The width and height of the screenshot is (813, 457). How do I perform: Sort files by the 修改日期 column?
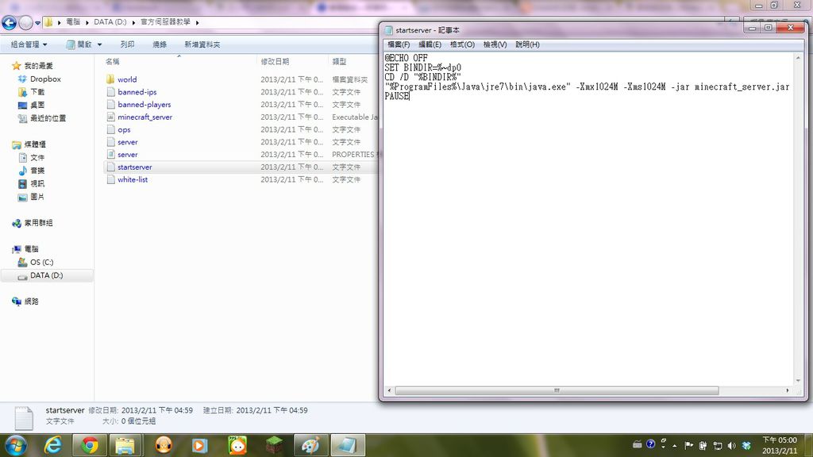(x=275, y=62)
